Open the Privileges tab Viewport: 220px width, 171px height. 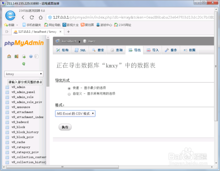coord(189,50)
